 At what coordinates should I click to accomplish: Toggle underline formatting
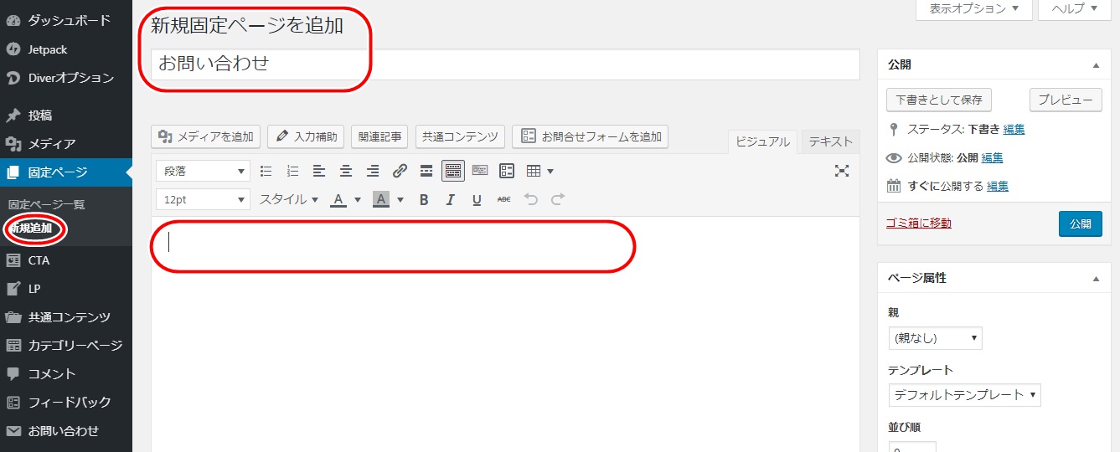pos(477,199)
